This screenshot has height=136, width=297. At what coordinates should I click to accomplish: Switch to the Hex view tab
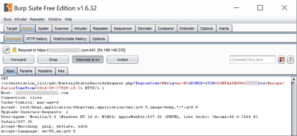click(61, 71)
